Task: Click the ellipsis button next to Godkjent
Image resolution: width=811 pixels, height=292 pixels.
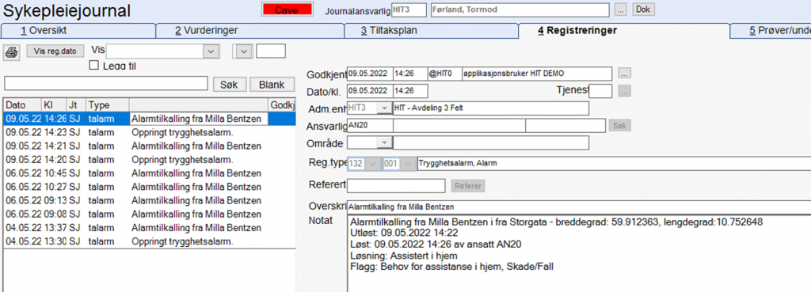Action: [625, 74]
